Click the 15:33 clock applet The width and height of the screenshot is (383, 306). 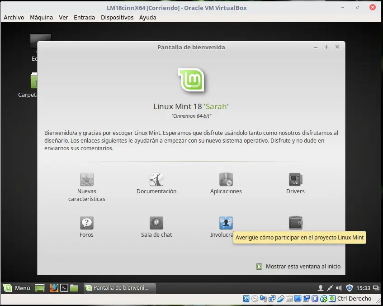point(363,288)
